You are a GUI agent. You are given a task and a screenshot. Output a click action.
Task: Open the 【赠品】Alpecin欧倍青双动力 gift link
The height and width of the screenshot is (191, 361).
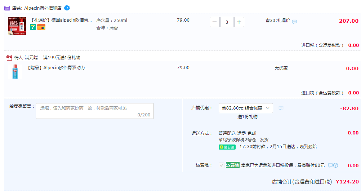coord(58,68)
